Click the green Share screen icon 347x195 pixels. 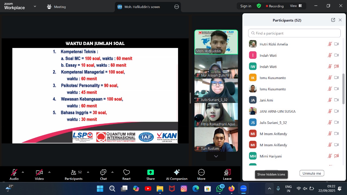click(150, 173)
